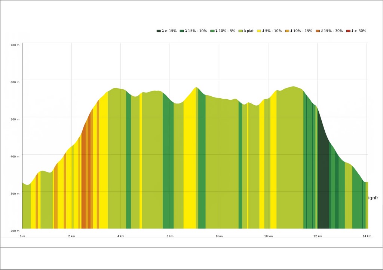Click the dark green steep descent band after 12 km
This screenshot has height=270, width=383.
(324, 187)
